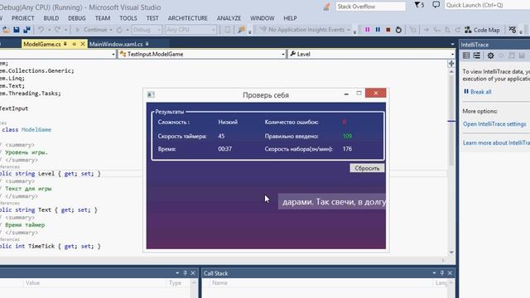Click the notifications flag icon

(x=419, y=5)
